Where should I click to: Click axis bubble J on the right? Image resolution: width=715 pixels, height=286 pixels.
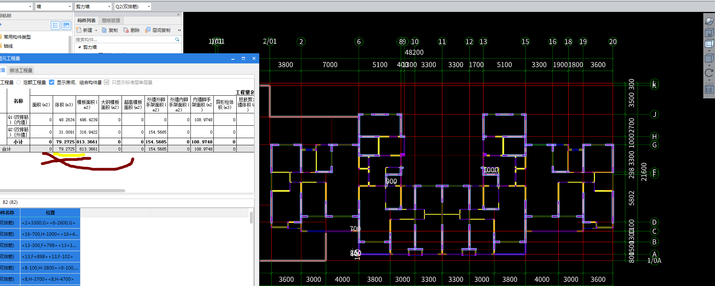point(654,114)
